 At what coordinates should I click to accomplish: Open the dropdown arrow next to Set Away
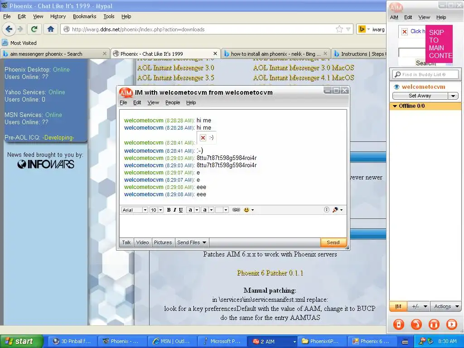[453, 96]
